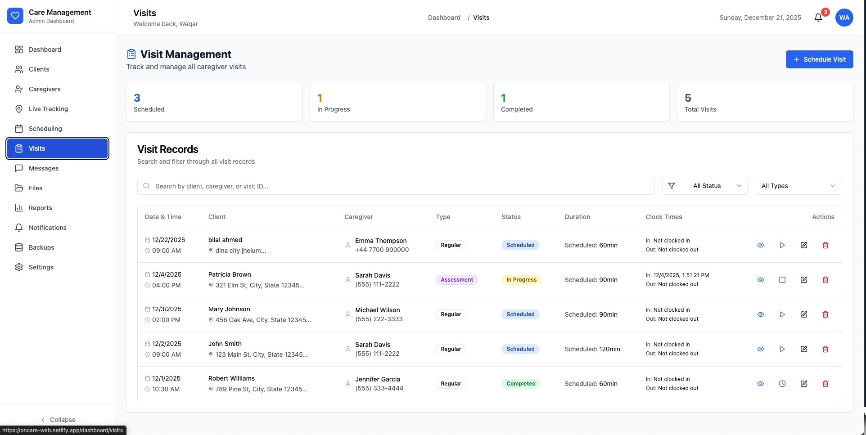This screenshot has width=866, height=435.
Task: Click the Schedule Visit button
Action: 819,59
